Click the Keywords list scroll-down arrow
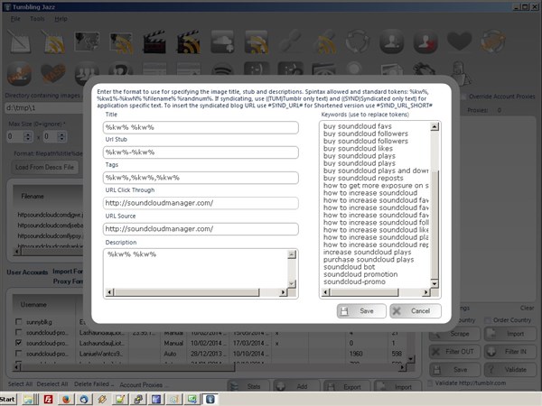Image resolution: width=542 pixels, height=406 pixels. pos(435,283)
